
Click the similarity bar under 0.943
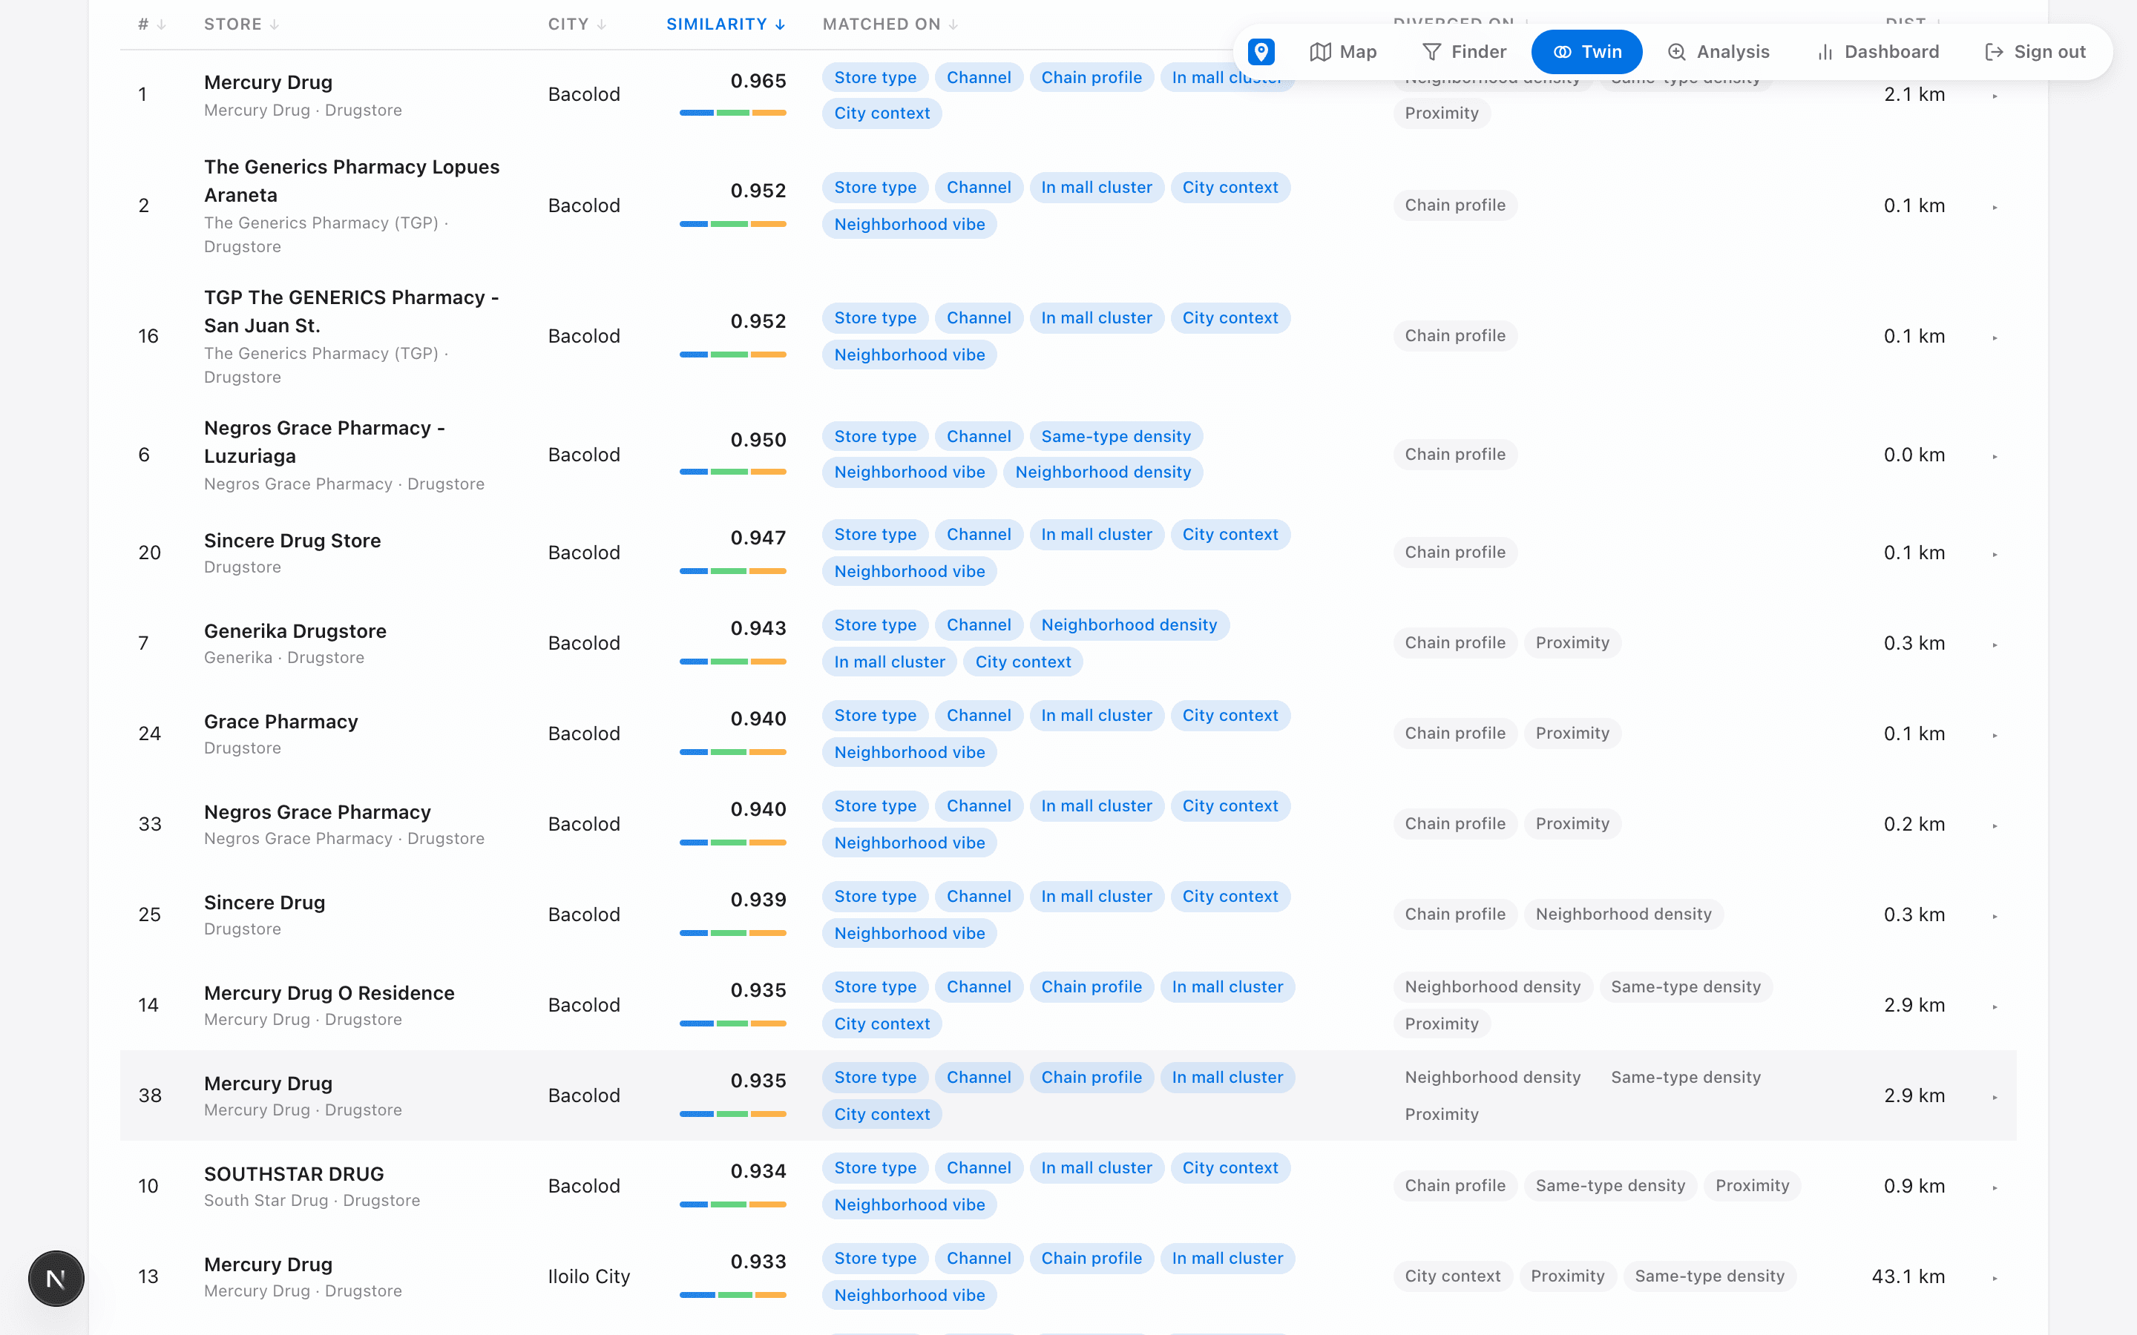(x=733, y=662)
